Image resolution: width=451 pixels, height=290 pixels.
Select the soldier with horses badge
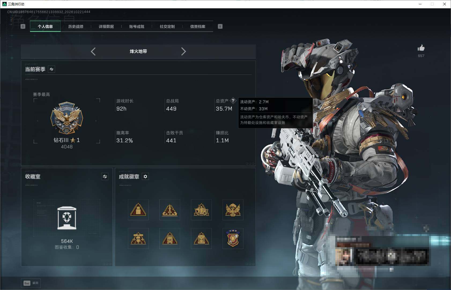tap(201, 210)
